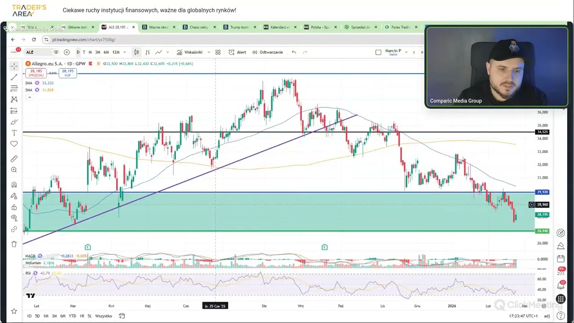574x323 pixels.
Task: Switch to the Trump browser tab
Action: 239,27
